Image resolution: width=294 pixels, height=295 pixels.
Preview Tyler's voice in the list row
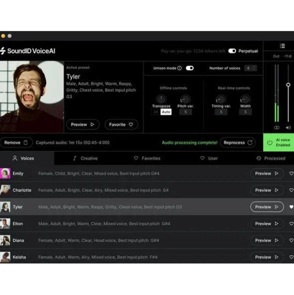click(267, 207)
